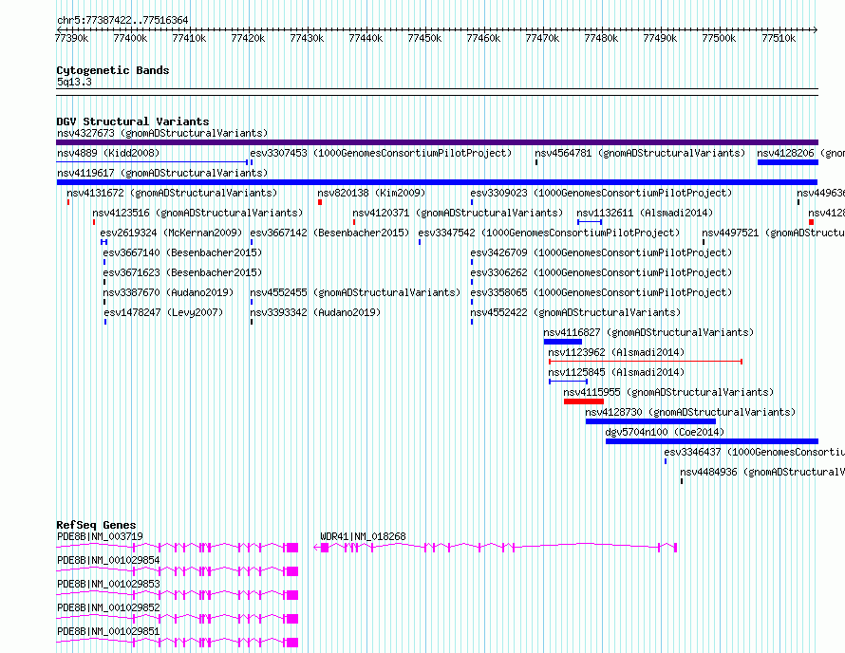Screen dimensions: 845x653
Task: Select nsv4552455 gnomAD variant label
Action: pos(356,292)
